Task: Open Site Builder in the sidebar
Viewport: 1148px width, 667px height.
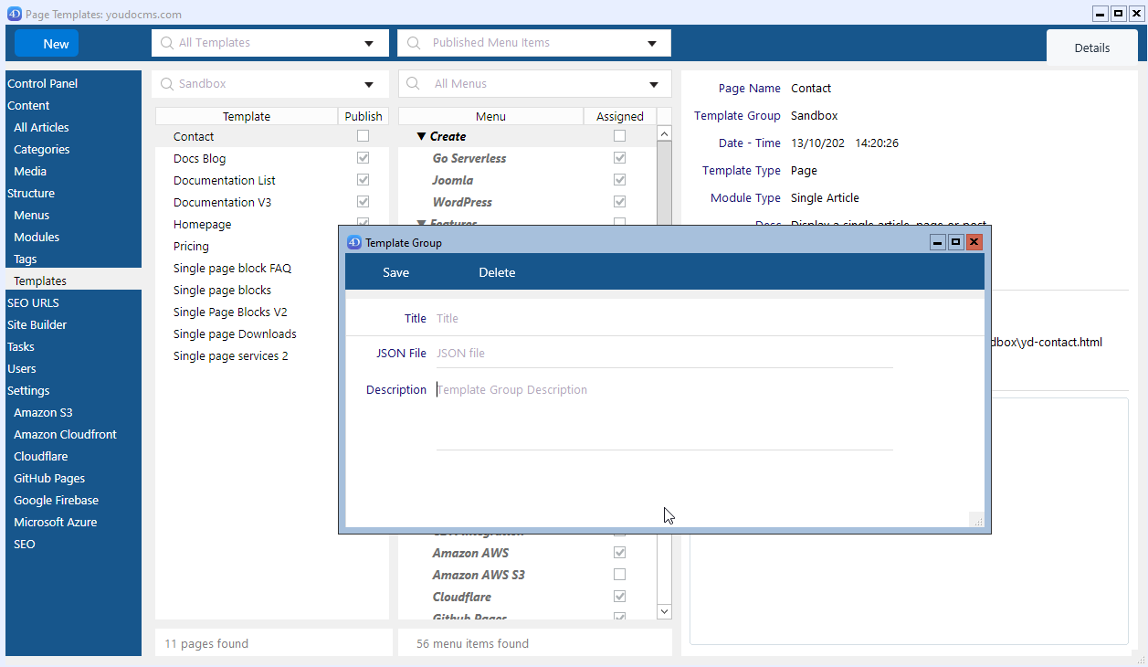Action: [x=37, y=324]
